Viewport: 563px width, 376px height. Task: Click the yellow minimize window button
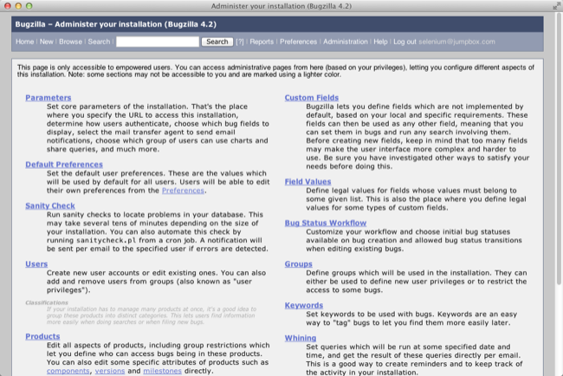(18, 6)
